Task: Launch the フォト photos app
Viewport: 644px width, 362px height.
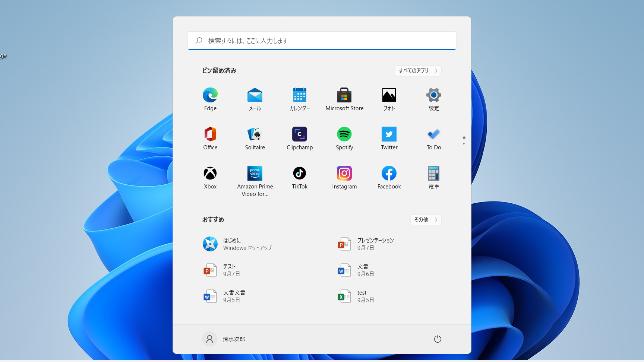Action: [x=389, y=99]
